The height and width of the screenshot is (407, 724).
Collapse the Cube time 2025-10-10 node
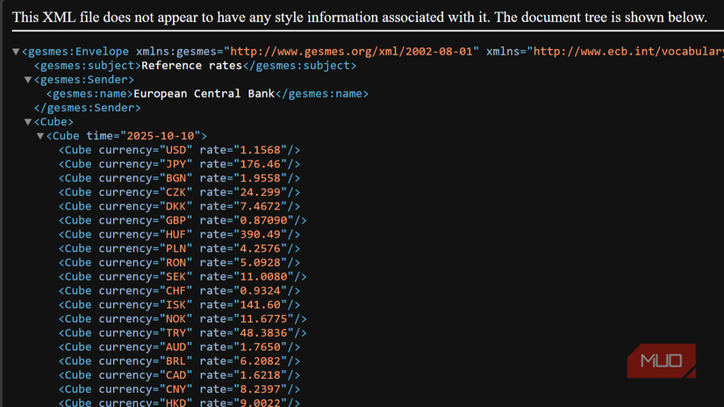click(x=40, y=136)
